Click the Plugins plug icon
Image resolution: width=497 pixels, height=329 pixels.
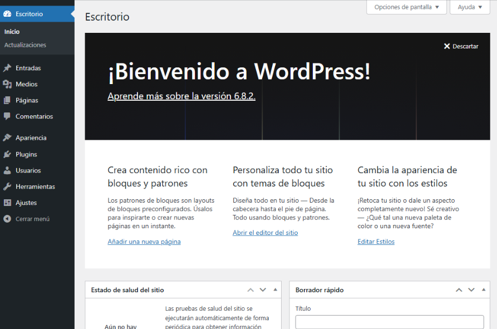click(x=7, y=154)
